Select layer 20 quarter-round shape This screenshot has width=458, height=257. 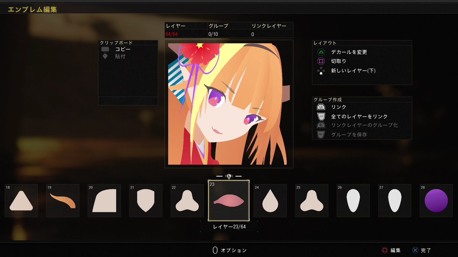pos(104,201)
